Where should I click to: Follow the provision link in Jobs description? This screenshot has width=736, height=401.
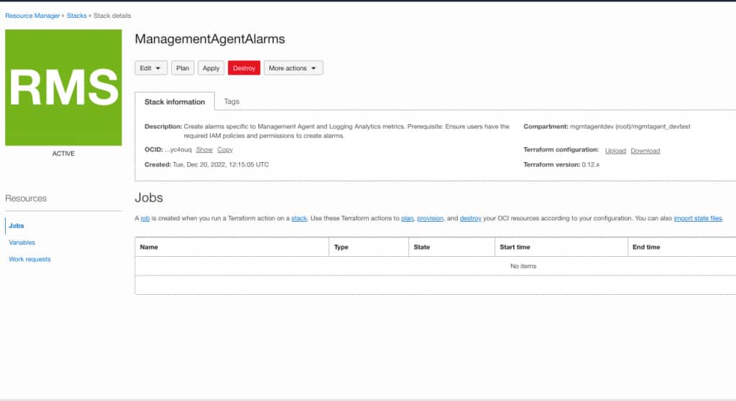tap(430, 218)
